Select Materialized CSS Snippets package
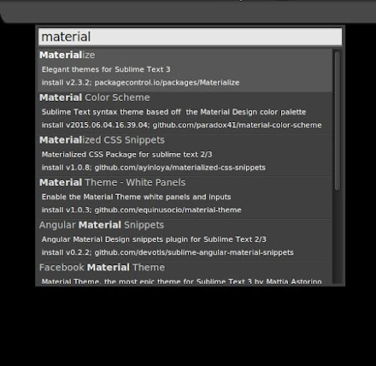The image size is (376, 366). click(102, 140)
